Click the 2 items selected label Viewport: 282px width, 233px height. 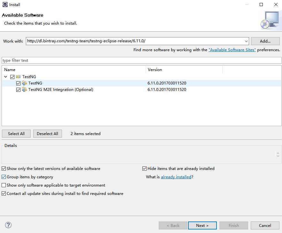click(85, 134)
